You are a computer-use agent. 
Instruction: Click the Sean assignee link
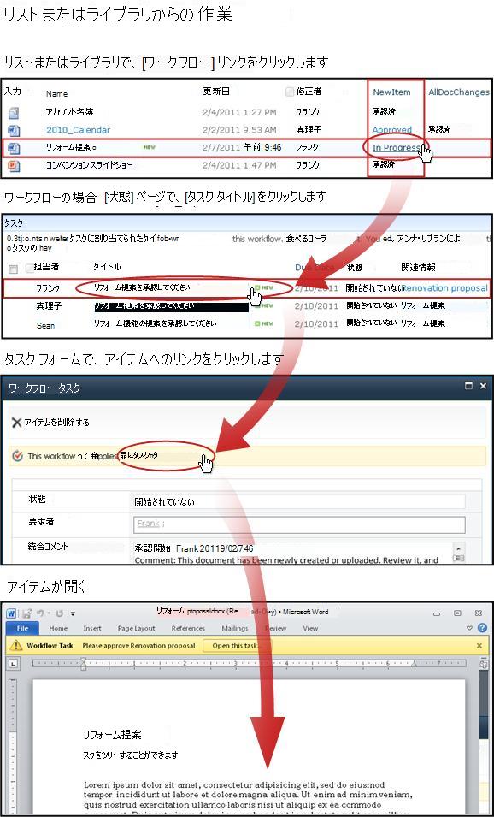[x=46, y=325]
